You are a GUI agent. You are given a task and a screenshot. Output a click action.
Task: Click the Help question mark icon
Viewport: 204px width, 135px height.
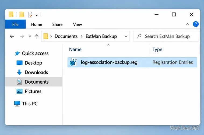(196, 24)
